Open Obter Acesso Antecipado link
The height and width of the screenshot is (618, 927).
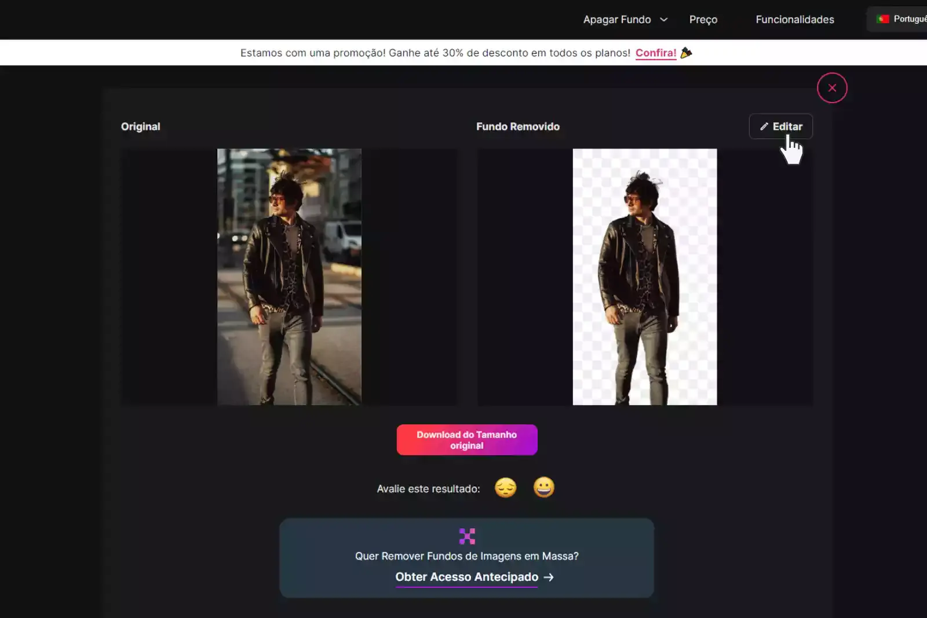coord(467,577)
